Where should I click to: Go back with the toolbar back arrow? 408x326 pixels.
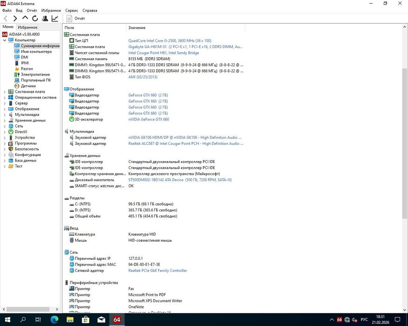point(6,19)
